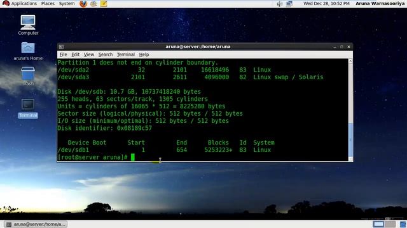This screenshot has width=407, height=228.
Task: Open the mail client launcher icon
Action: coord(93,4)
